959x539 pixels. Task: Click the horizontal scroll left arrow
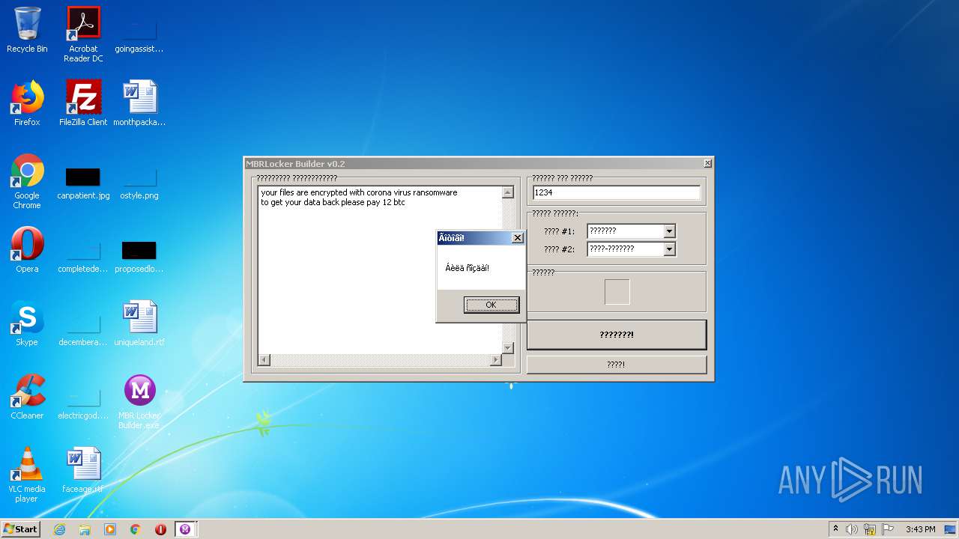[264, 360]
